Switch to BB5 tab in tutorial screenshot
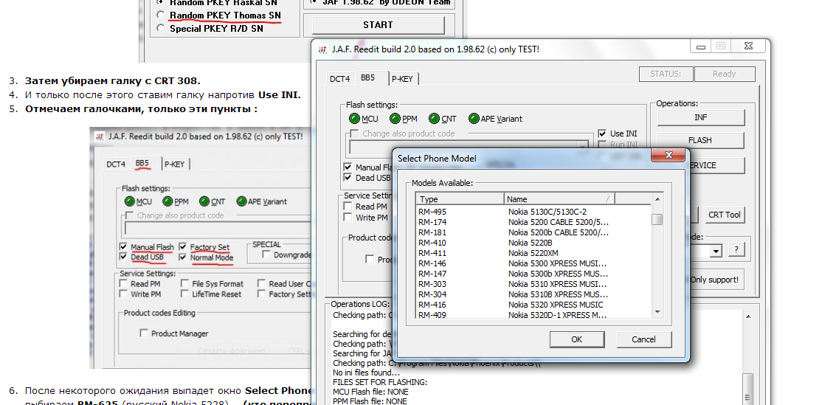This screenshot has height=405, width=822. click(142, 163)
